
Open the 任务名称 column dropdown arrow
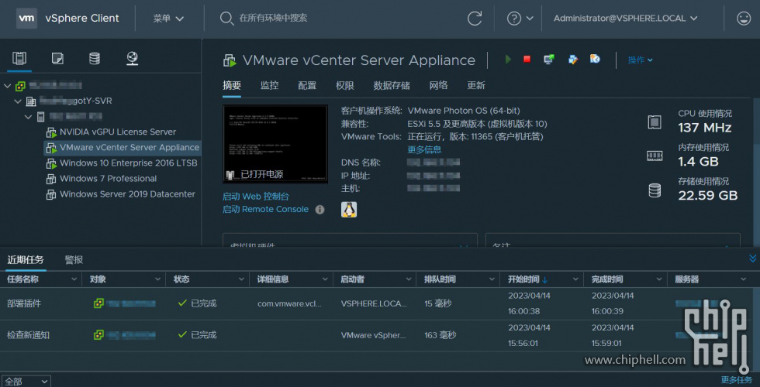[74, 279]
